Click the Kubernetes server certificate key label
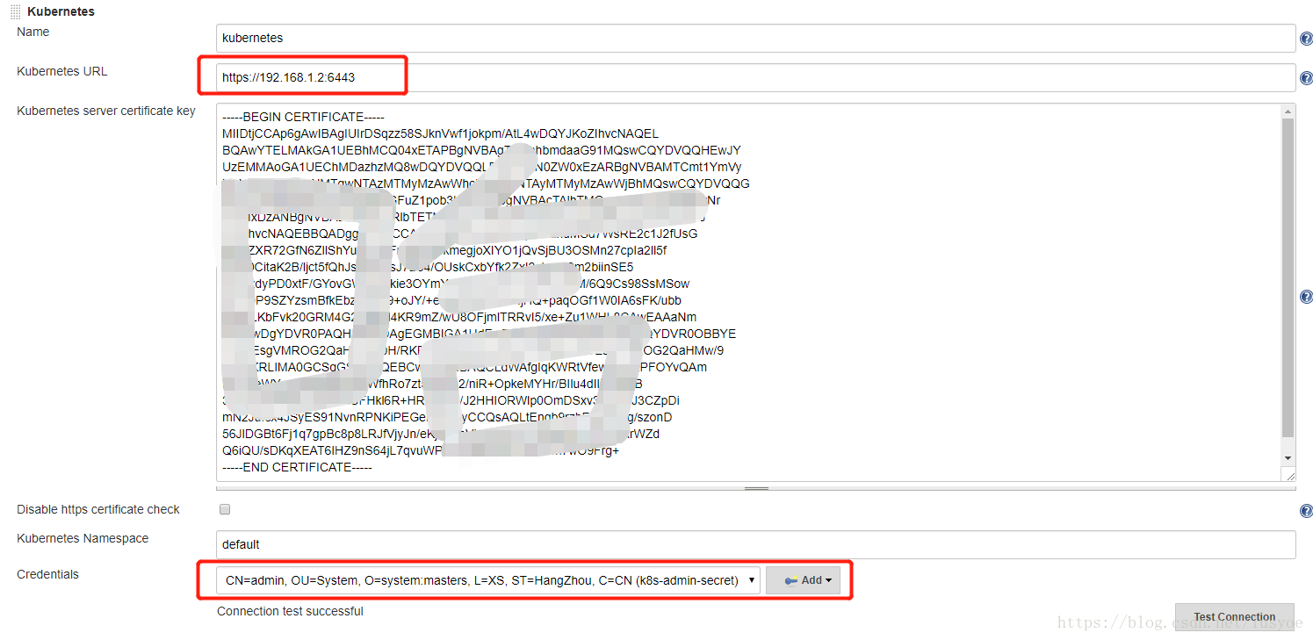This screenshot has height=640, width=1313. [106, 111]
